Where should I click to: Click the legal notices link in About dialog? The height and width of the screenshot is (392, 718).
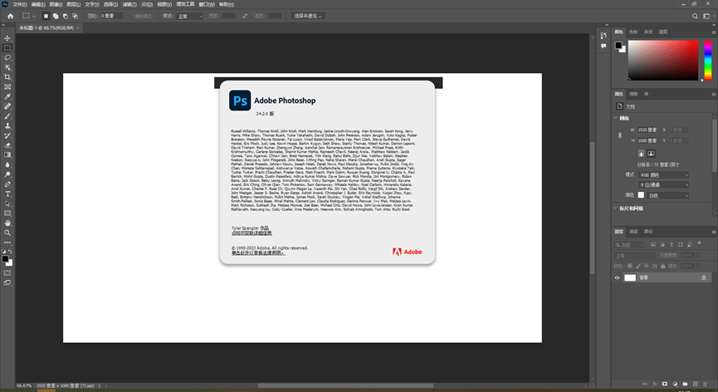tap(257, 252)
